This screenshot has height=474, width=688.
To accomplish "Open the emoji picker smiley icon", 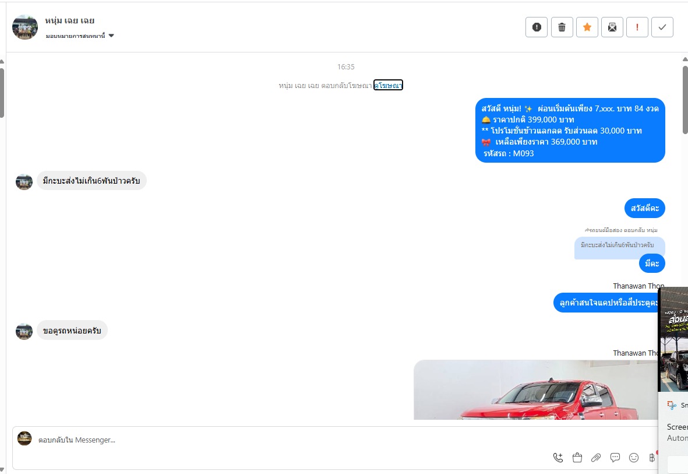I will click(634, 458).
